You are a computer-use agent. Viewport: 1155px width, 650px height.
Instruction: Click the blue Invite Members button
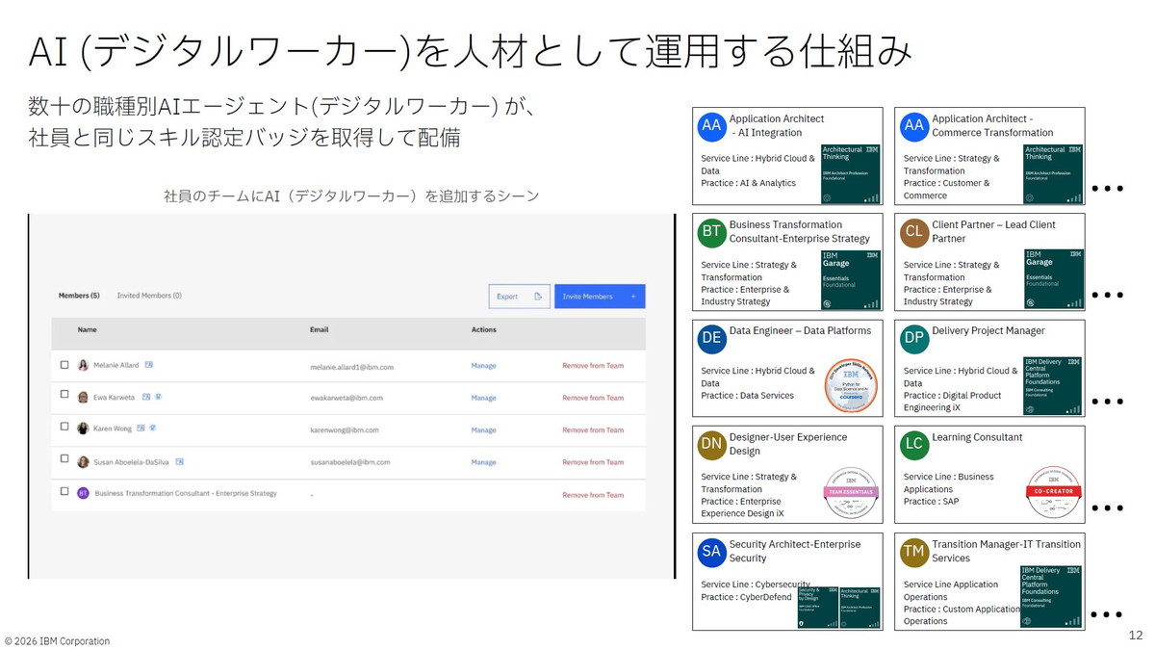[600, 297]
